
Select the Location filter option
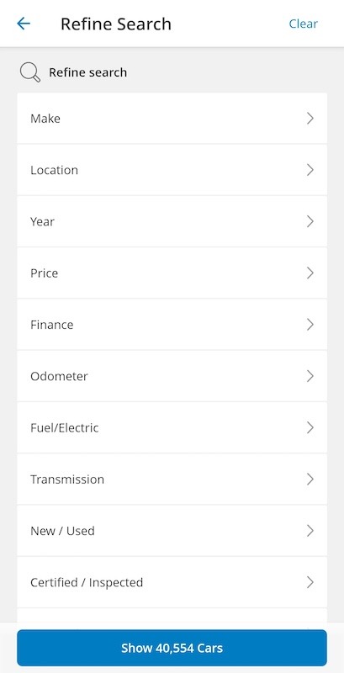pyautogui.click(x=172, y=170)
